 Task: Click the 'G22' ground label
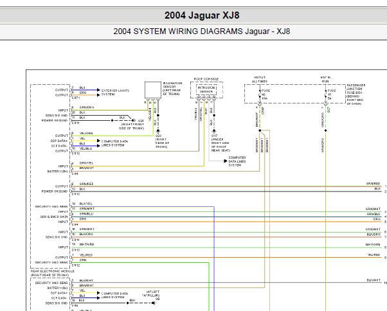(x=158, y=136)
